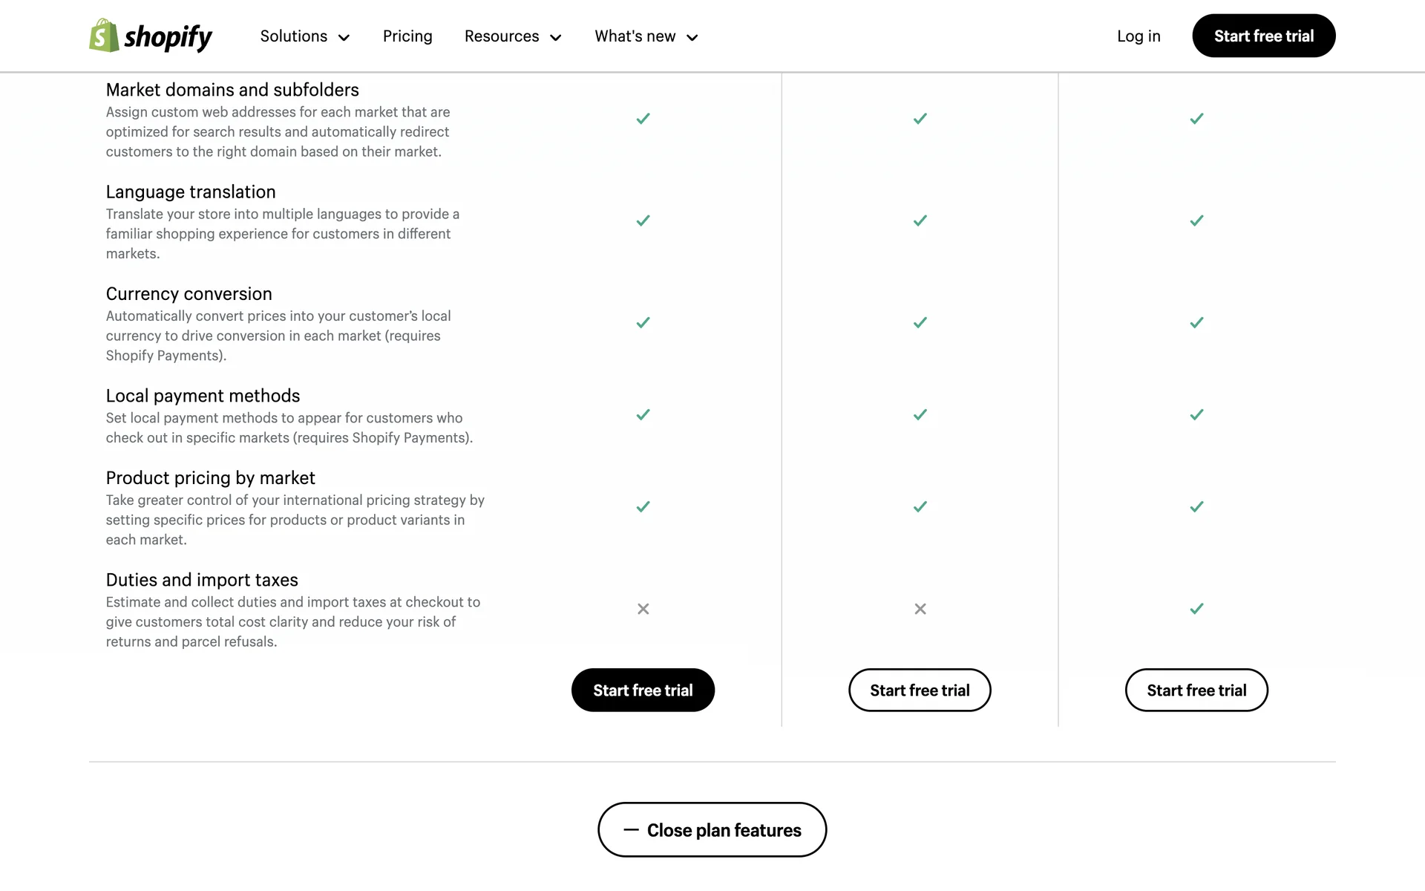Start free trial for the middle plan column
This screenshot has height=891, width=1425.
pyautogui.click(x=920, y=691)
